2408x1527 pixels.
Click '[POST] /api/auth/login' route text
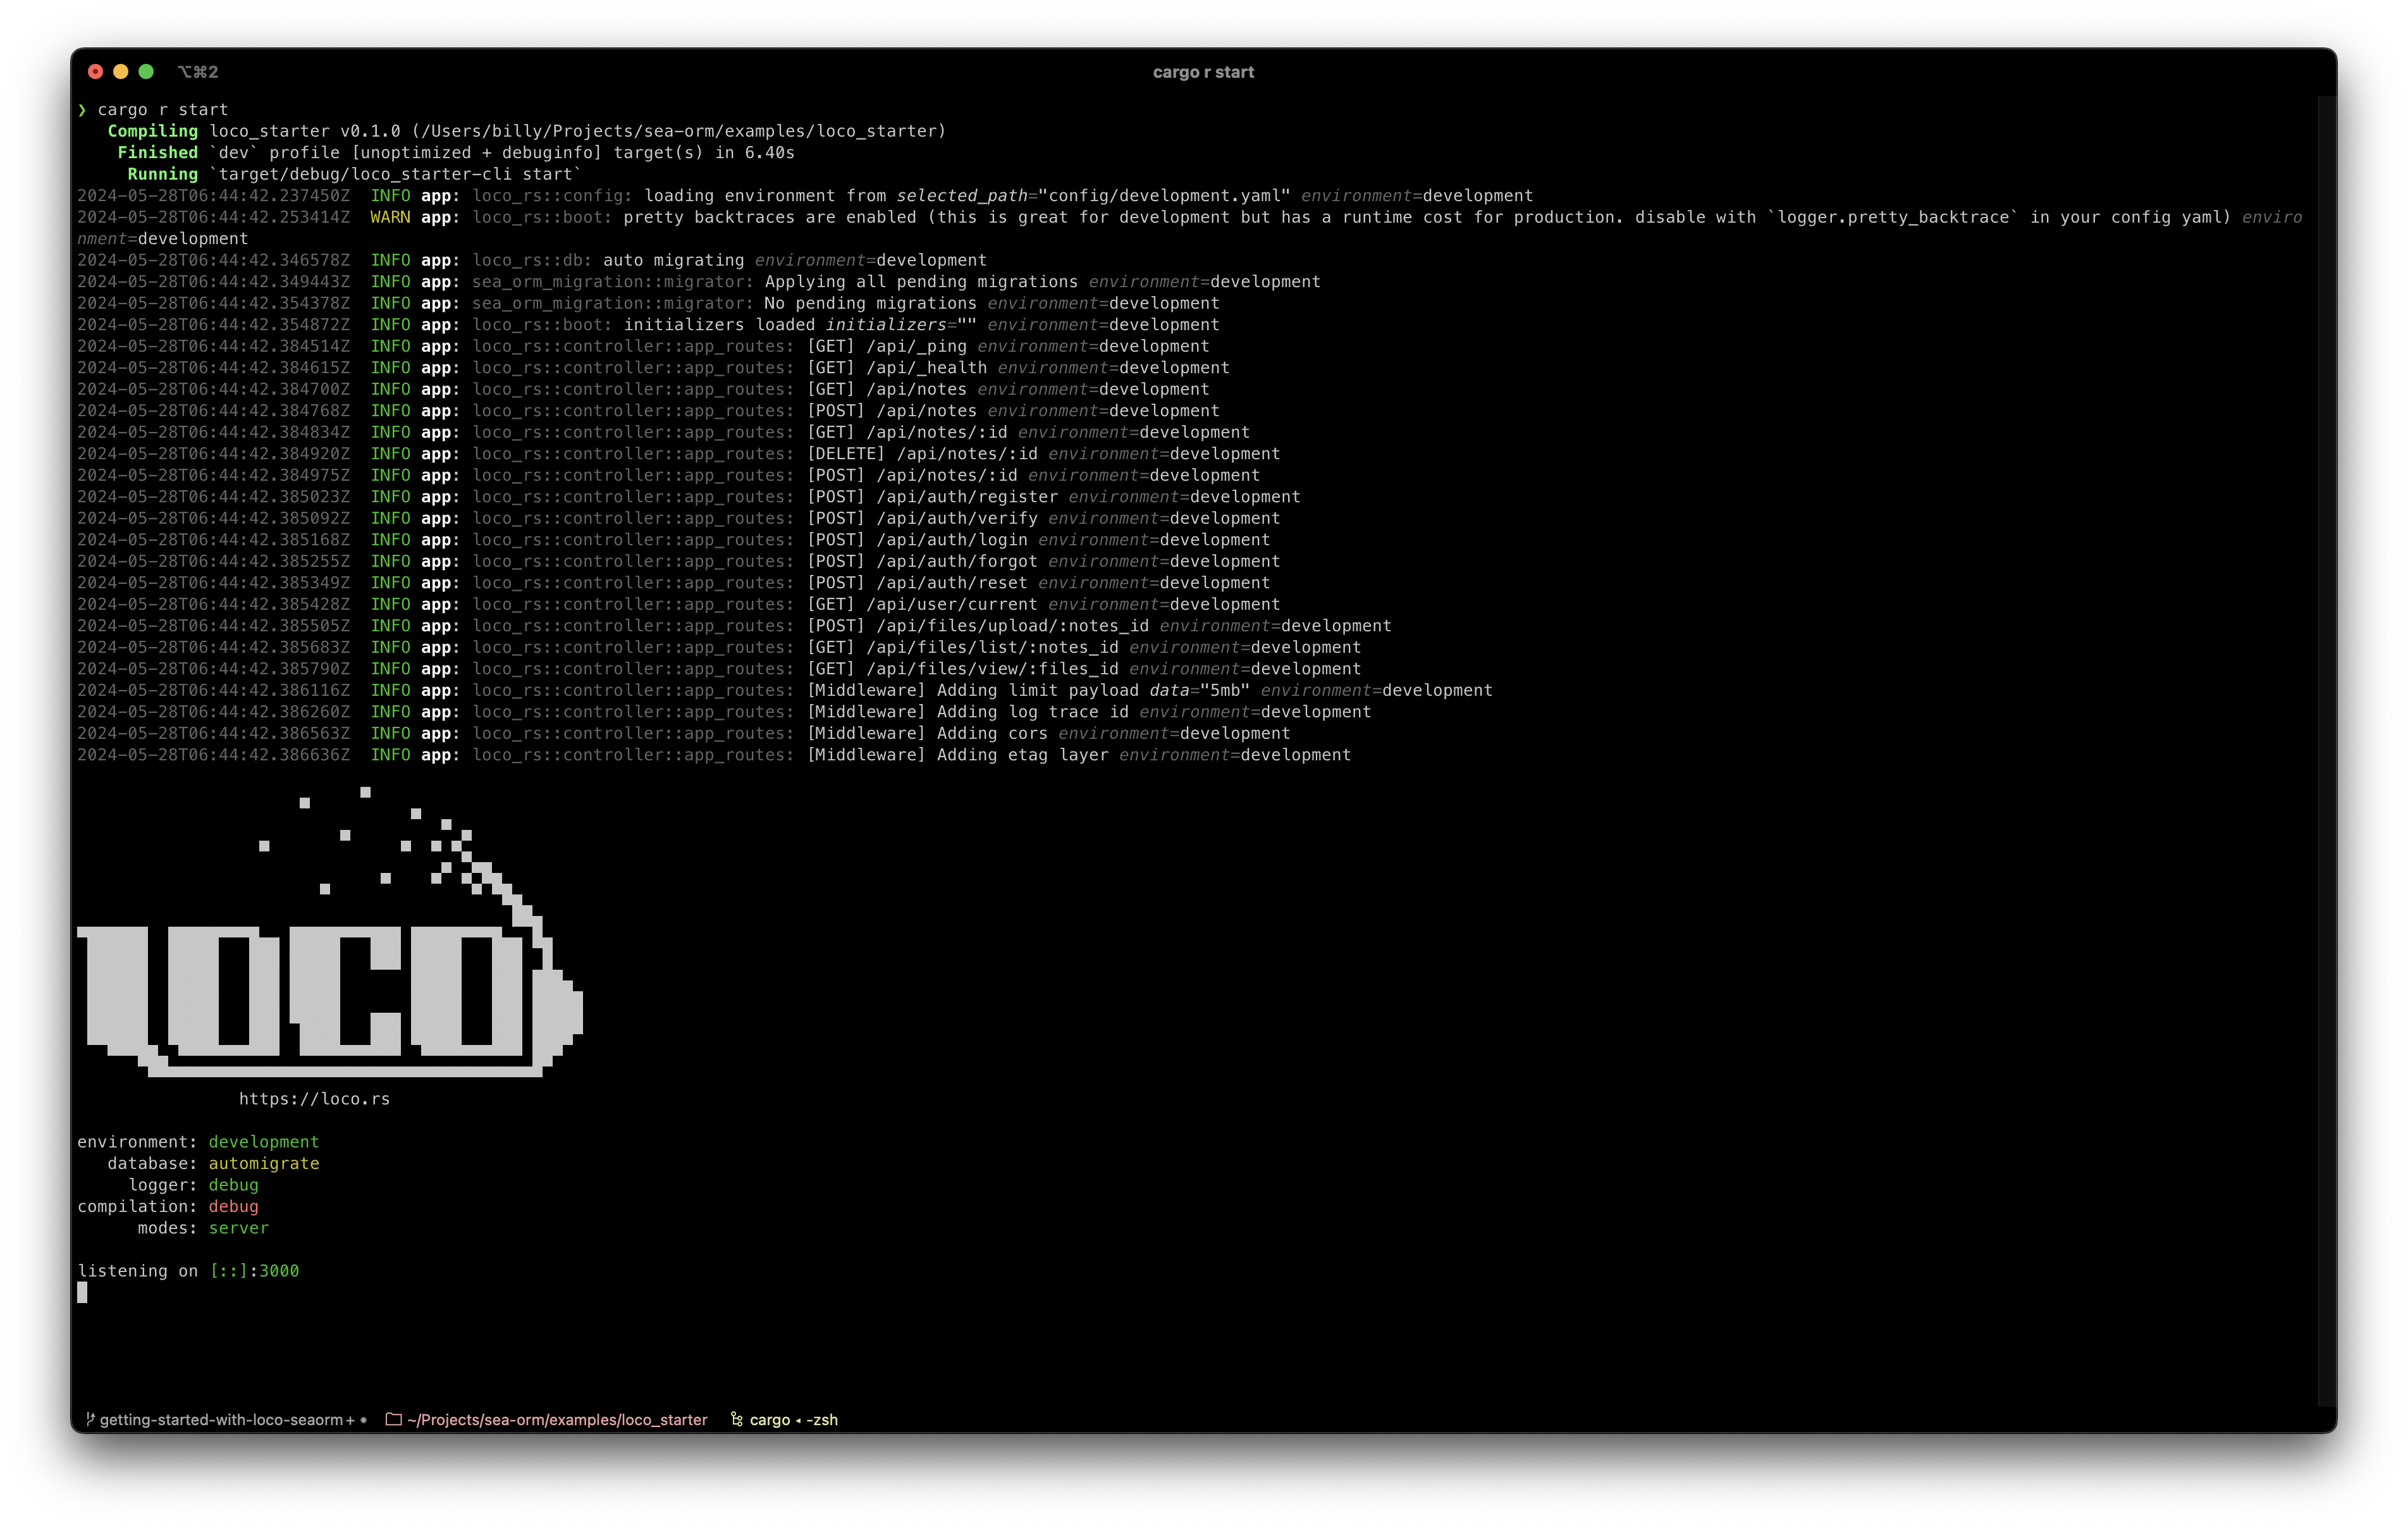[917, 540]
